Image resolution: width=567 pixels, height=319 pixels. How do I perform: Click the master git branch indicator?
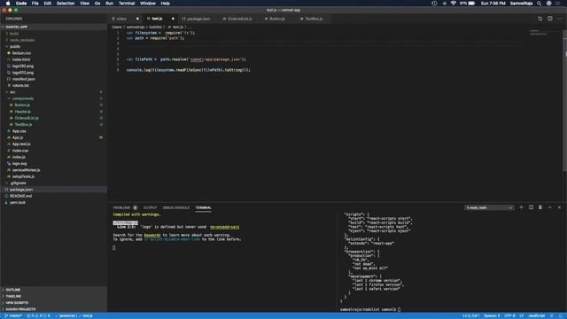[x=13, y=315]
